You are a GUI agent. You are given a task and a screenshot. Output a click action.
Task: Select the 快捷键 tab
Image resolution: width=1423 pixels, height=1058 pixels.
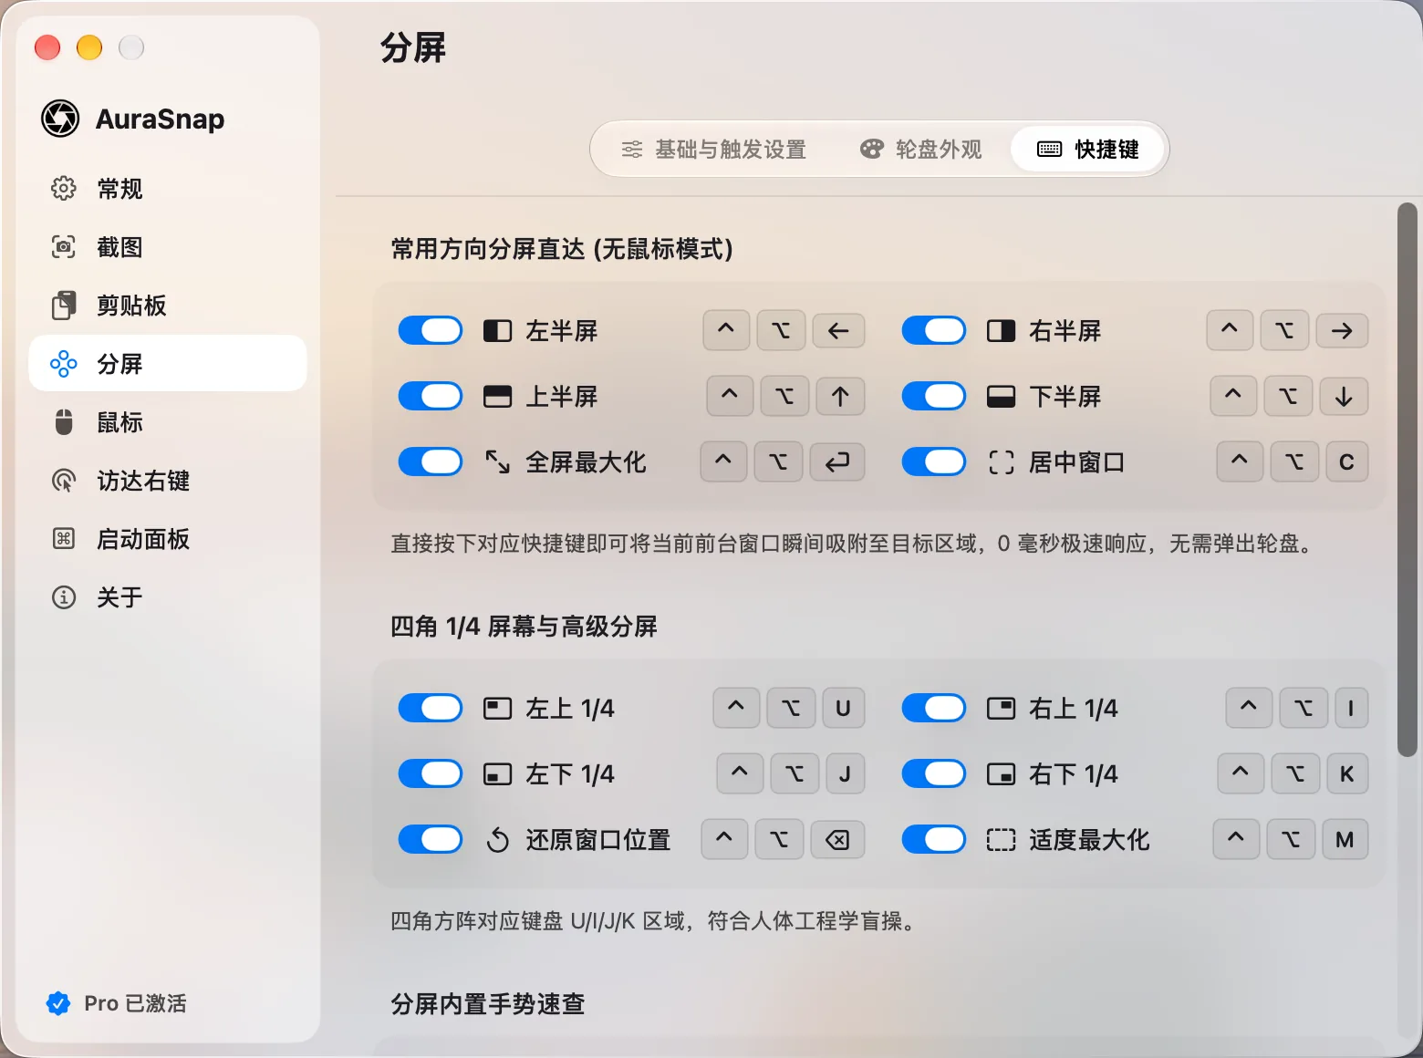[1087, 150]
